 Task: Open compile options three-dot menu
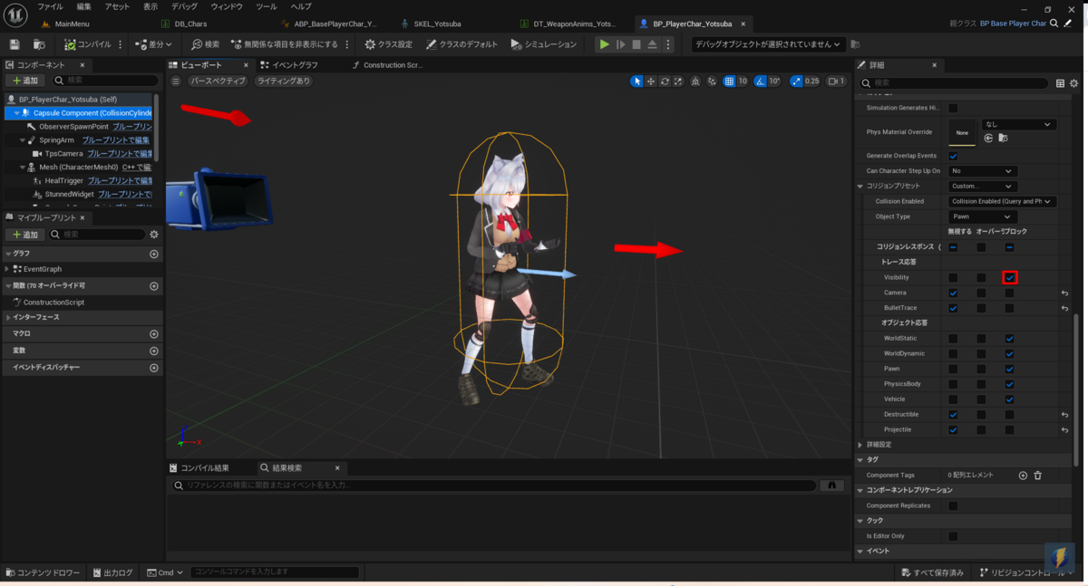click(121, 43)
